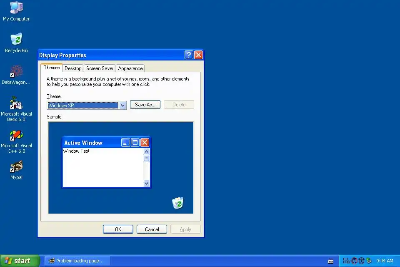Select the Mypal browser shortcut

[16, 170]
